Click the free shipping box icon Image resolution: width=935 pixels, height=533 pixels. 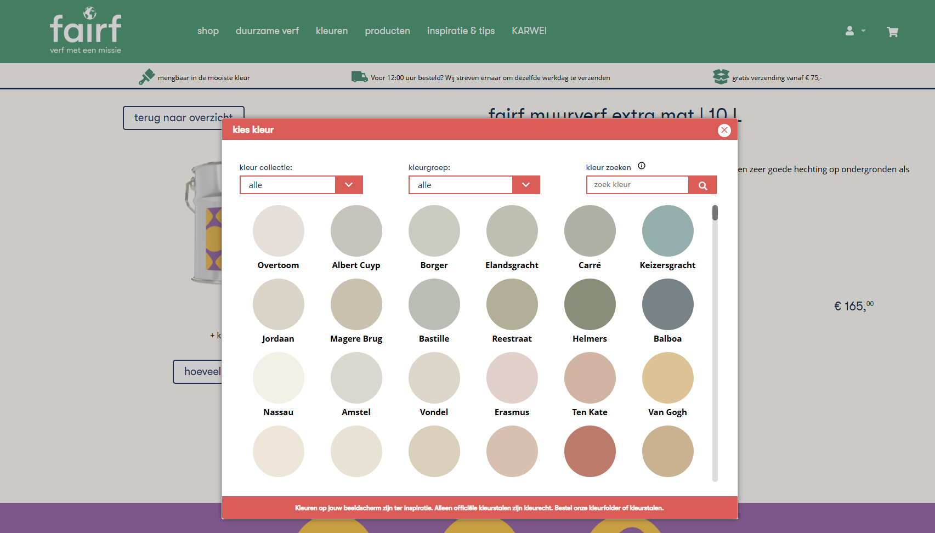click(x=721, y=77)
